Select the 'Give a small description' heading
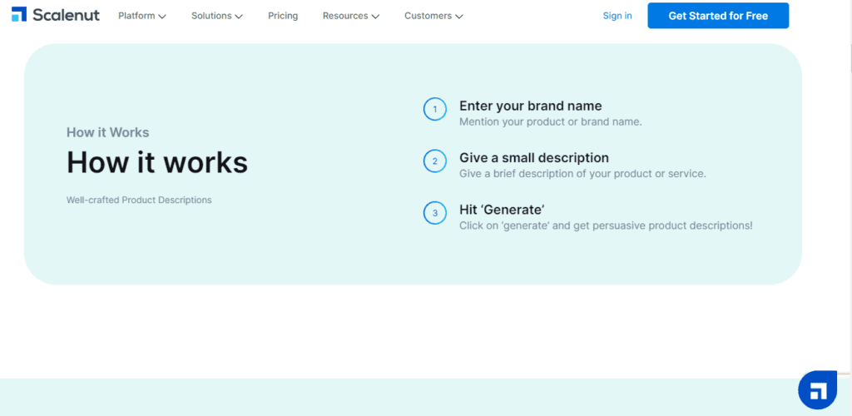Image resolution: width=852 pixels, height=416 pixels. point(534,157)
